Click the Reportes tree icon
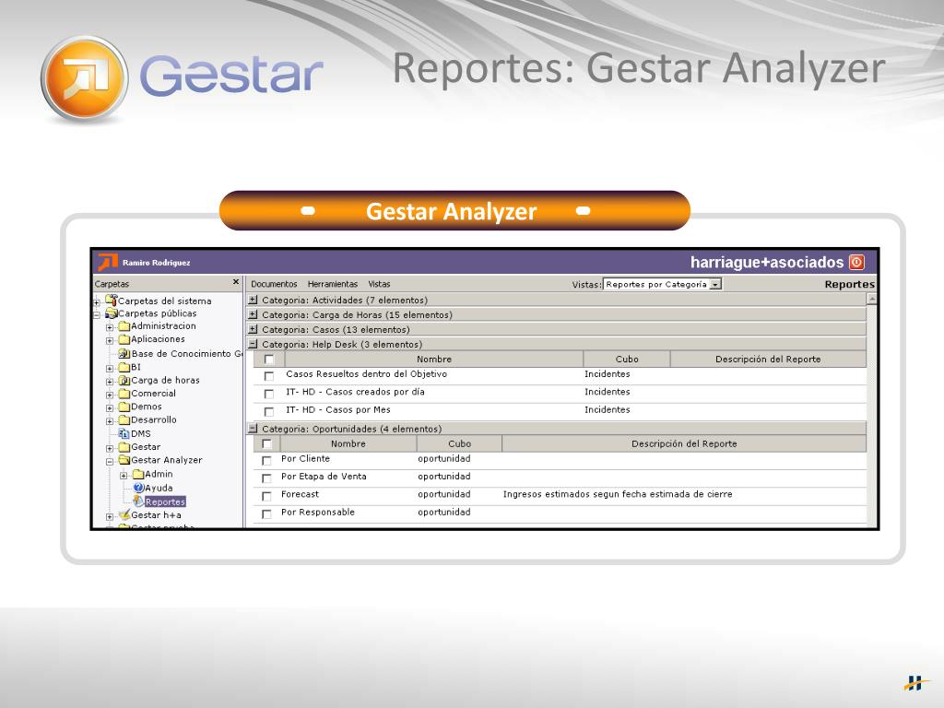The height and width of the screenshot is (708, 944). coord(138,501)
